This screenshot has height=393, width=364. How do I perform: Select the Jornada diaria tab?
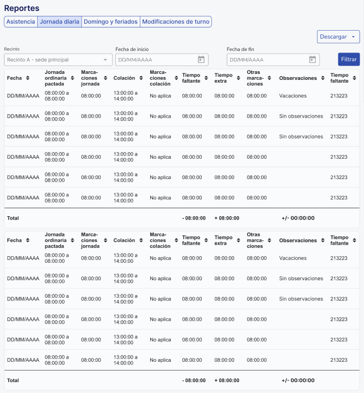pyautogui.click(x=60, y=22)
